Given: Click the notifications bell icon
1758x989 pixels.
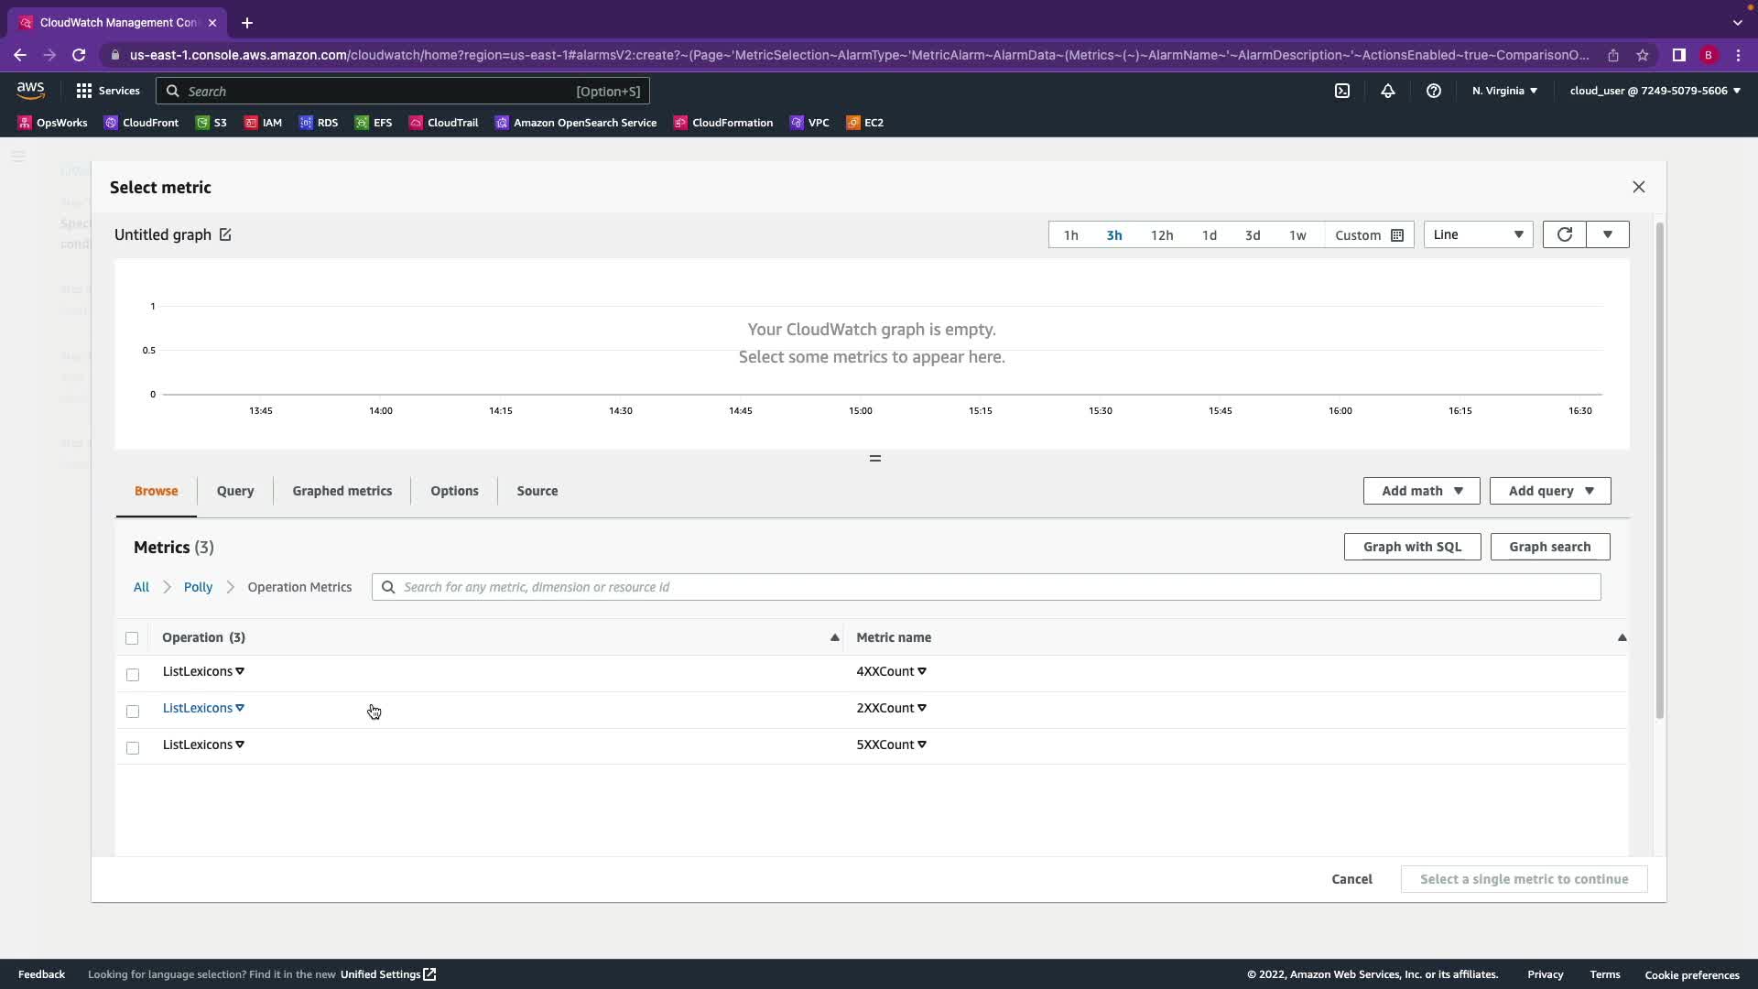Looking at the screenshot, I should click(1387, 91).
